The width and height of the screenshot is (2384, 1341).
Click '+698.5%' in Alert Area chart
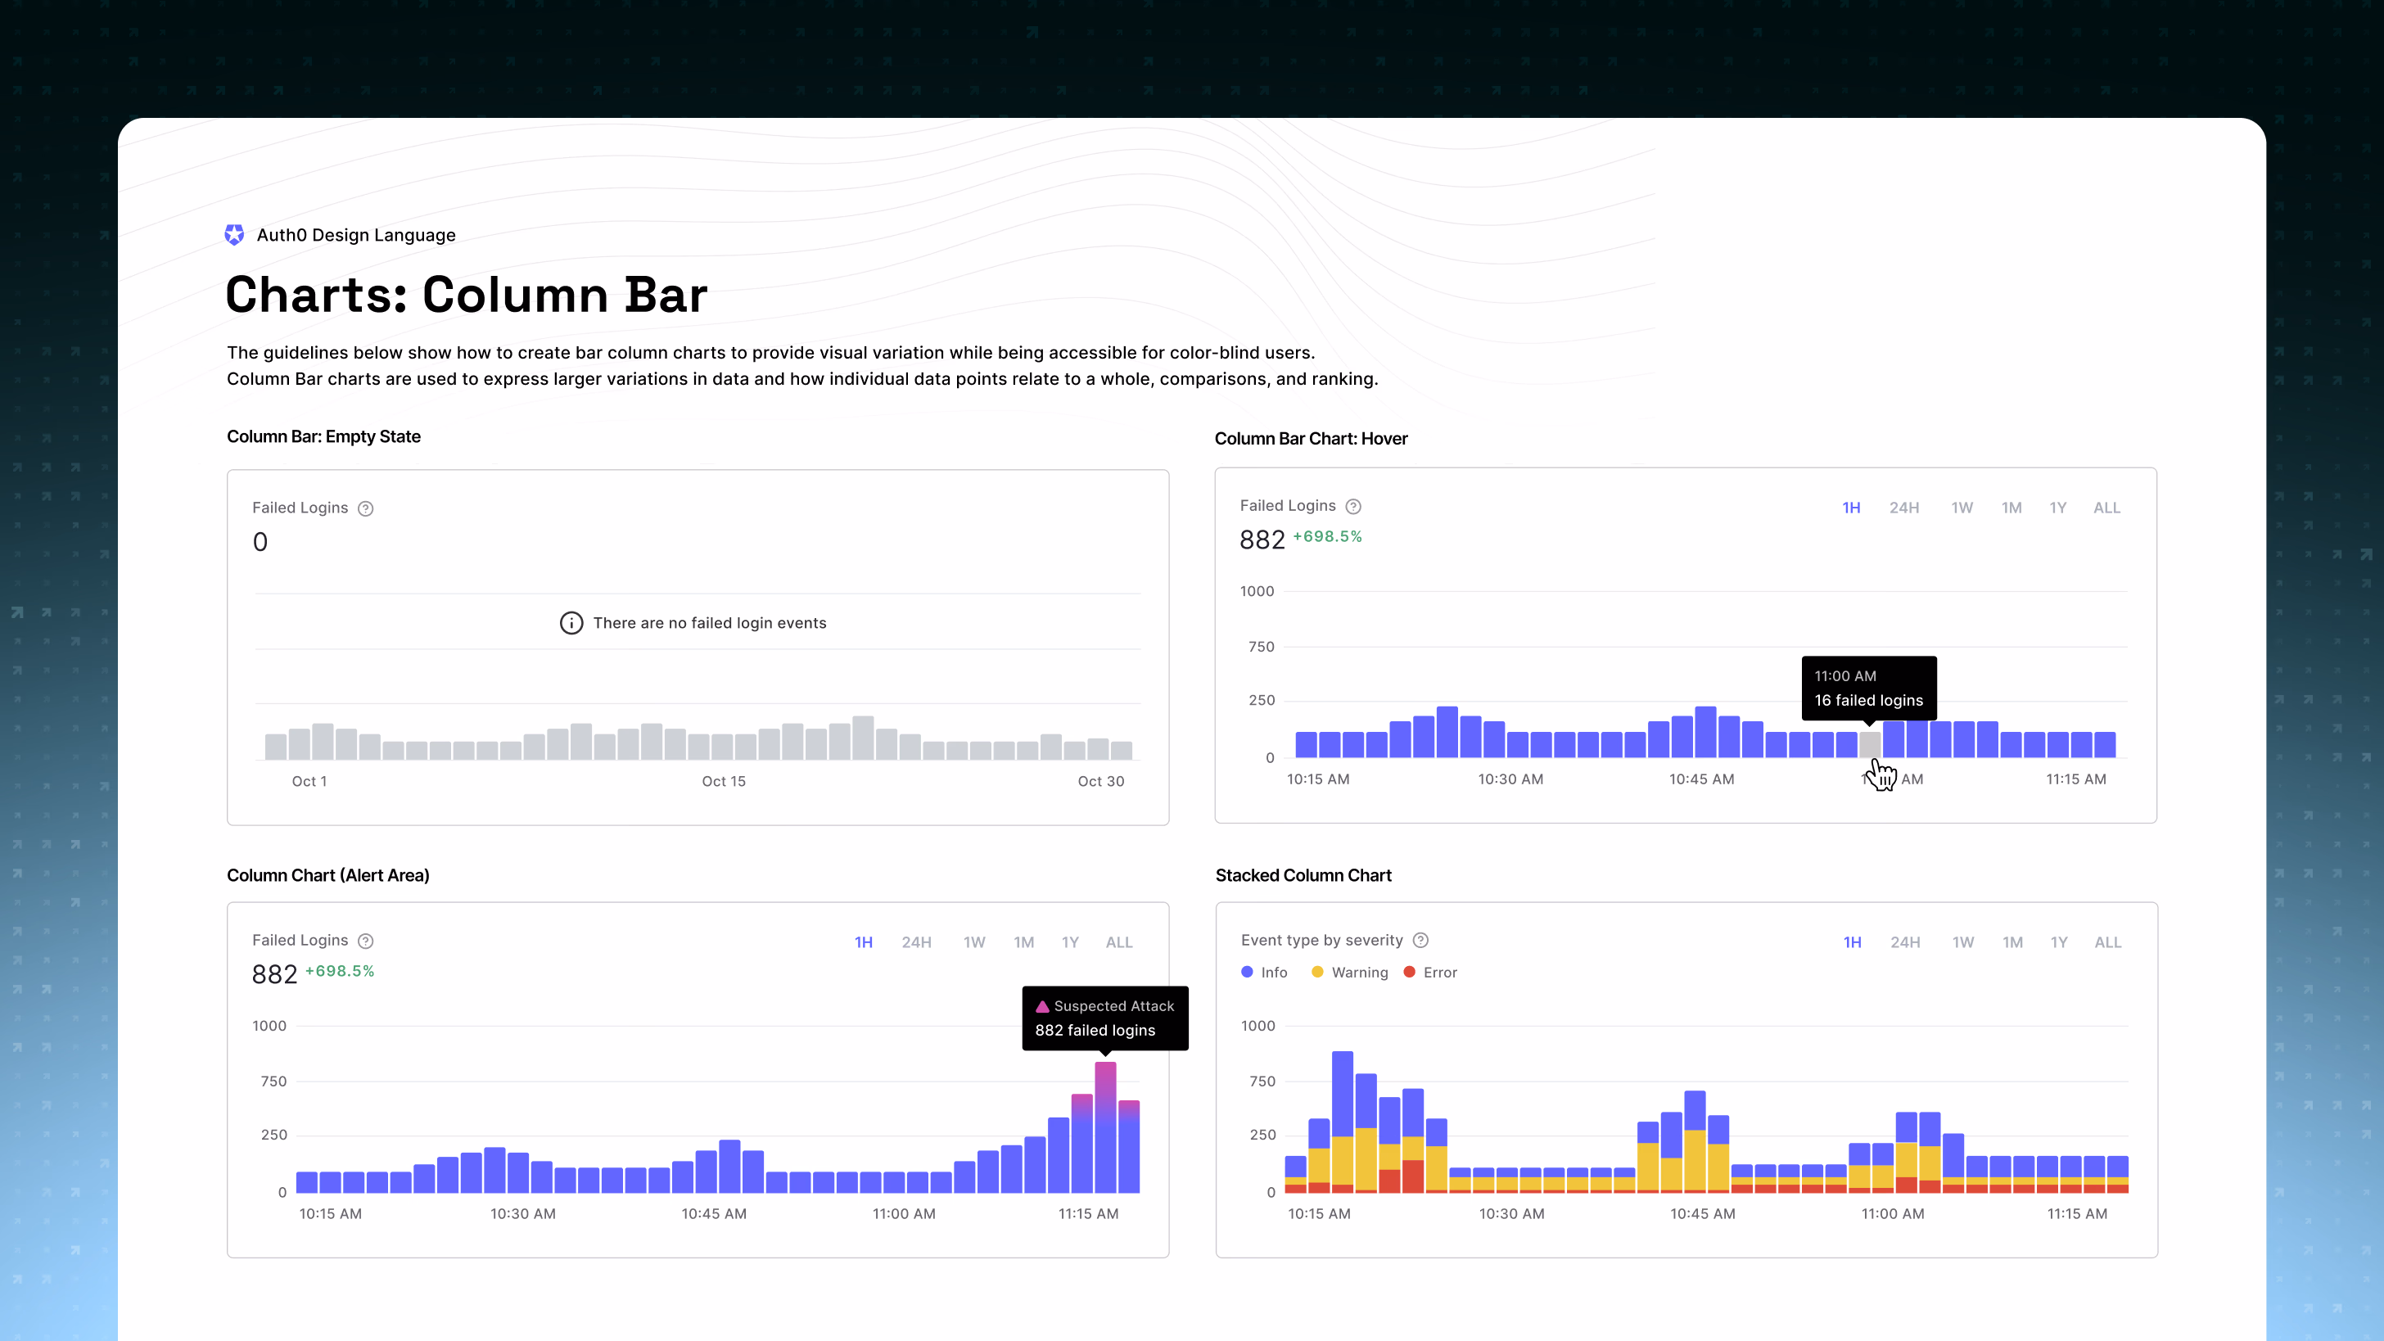(340, 971)
